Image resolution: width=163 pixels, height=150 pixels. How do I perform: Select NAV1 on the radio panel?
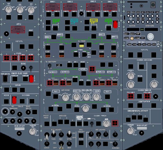pyautogui.click(x=126, y=34)
